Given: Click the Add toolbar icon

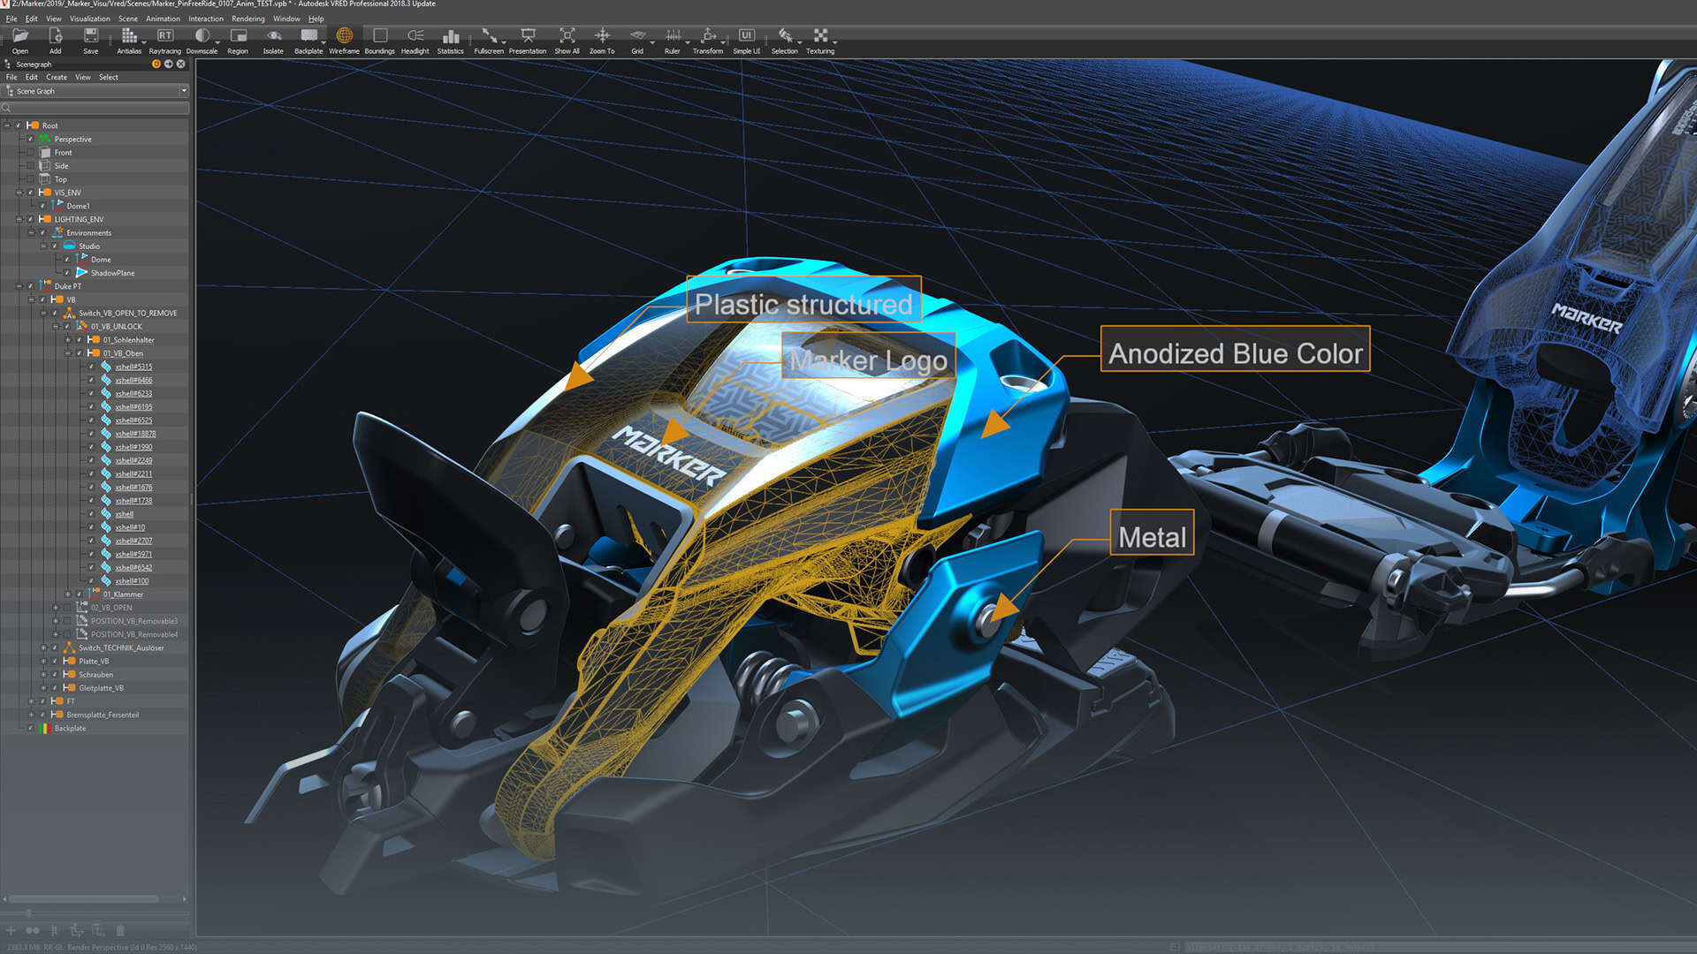Looking at the screenshot, I should pos(56,41).
